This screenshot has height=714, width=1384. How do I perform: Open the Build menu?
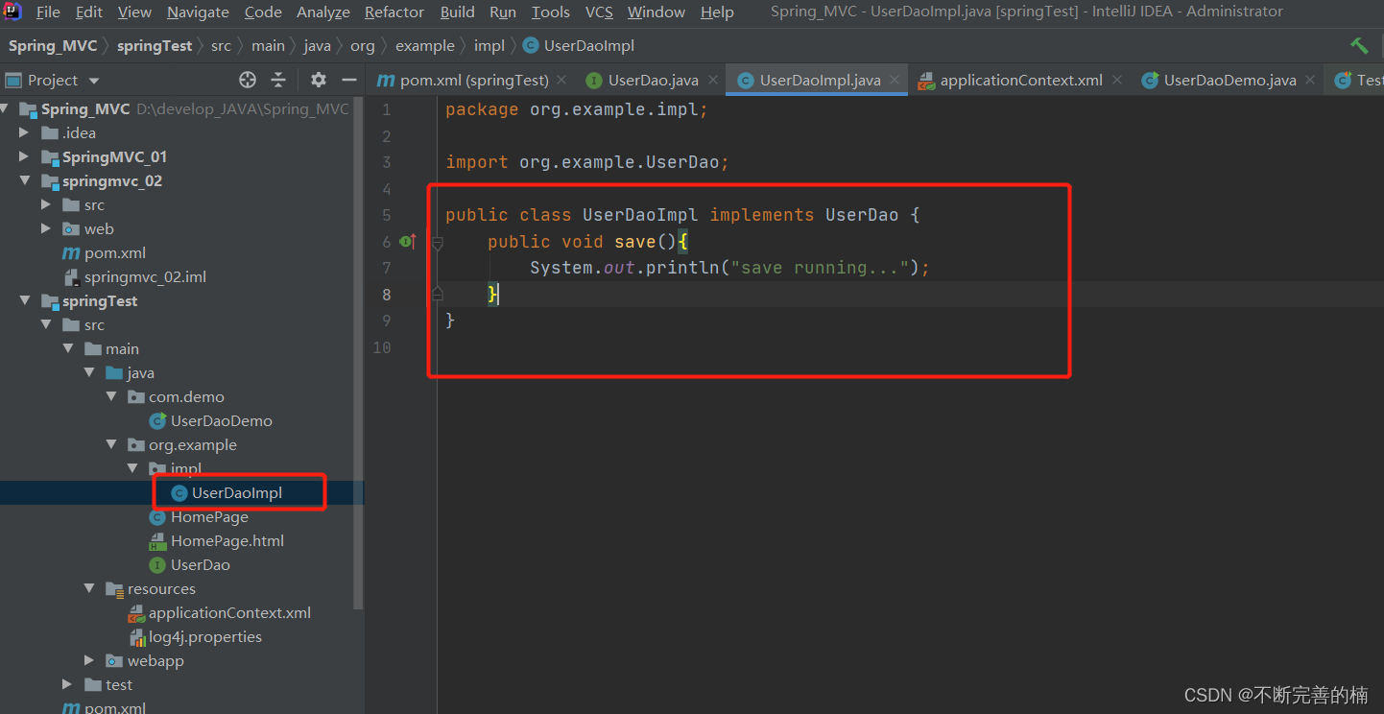coord(458,12)
